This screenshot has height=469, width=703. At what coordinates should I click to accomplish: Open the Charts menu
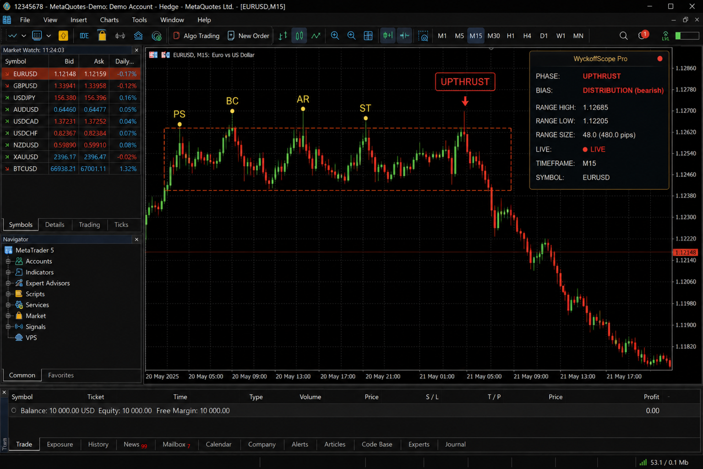(109, 20)
